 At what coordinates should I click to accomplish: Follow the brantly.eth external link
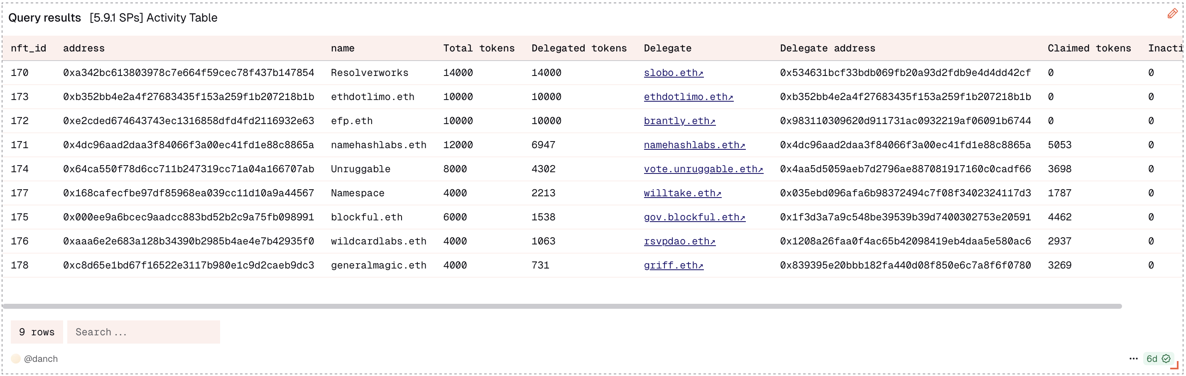679,121
